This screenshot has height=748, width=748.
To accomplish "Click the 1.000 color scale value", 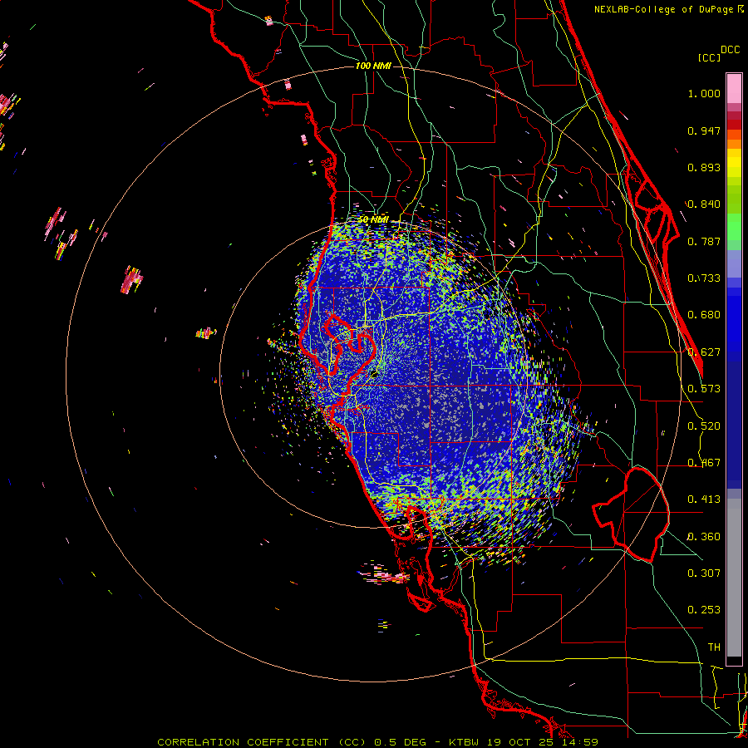I will (704, 93).
